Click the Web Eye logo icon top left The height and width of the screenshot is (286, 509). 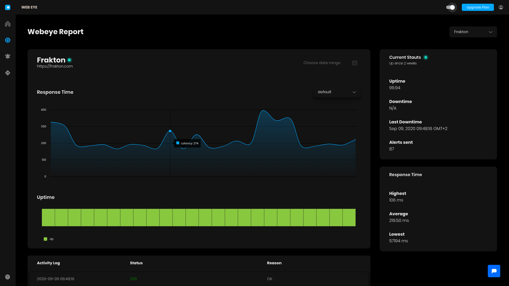click(8, 7)
